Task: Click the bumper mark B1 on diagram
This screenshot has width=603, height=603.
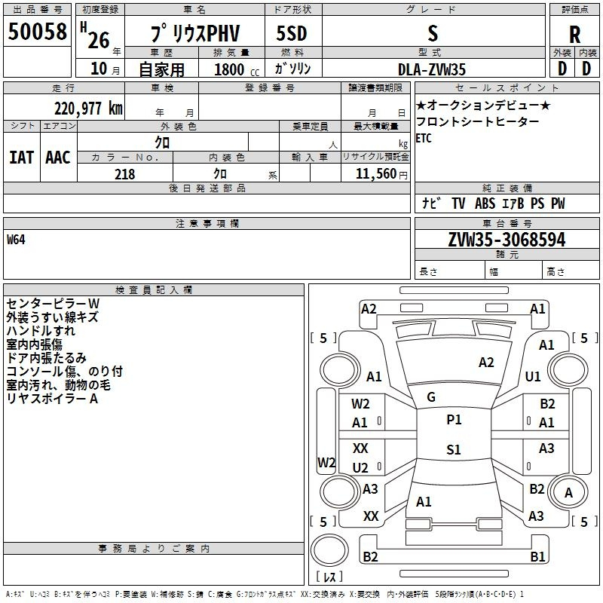Action: pyautogui.click(x=537, y=556)
